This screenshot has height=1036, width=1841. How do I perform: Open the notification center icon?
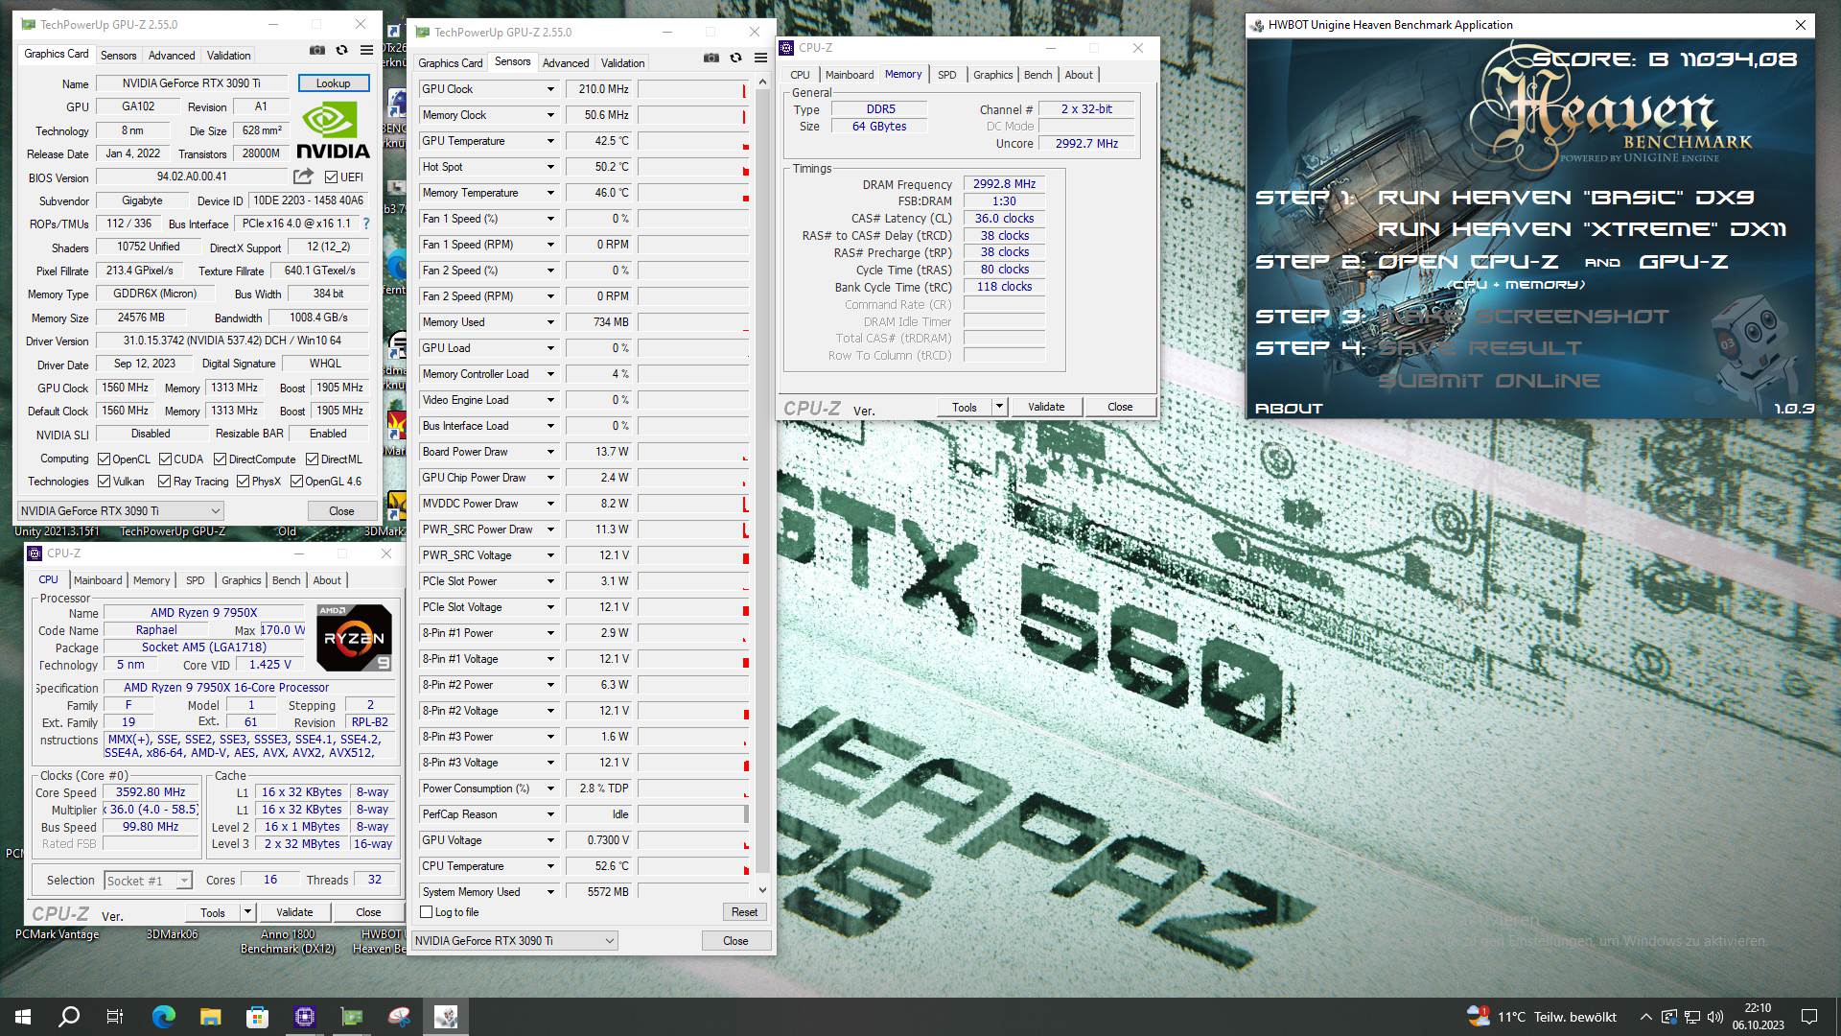pyautogui.click(x=1809, y=1017)
